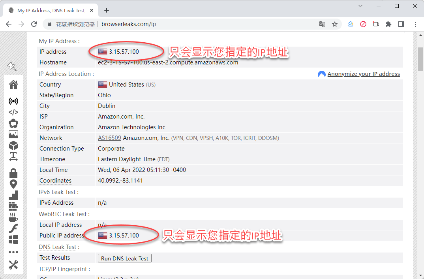Open the Content filters brick-wall icon

pyautogui.click(x=13, y=206)
